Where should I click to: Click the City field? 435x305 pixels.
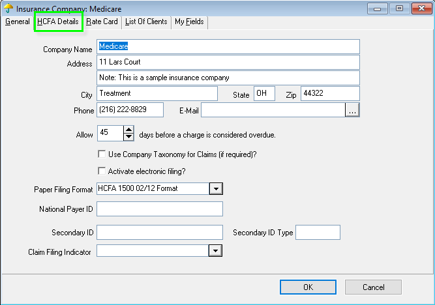[157, 93]
